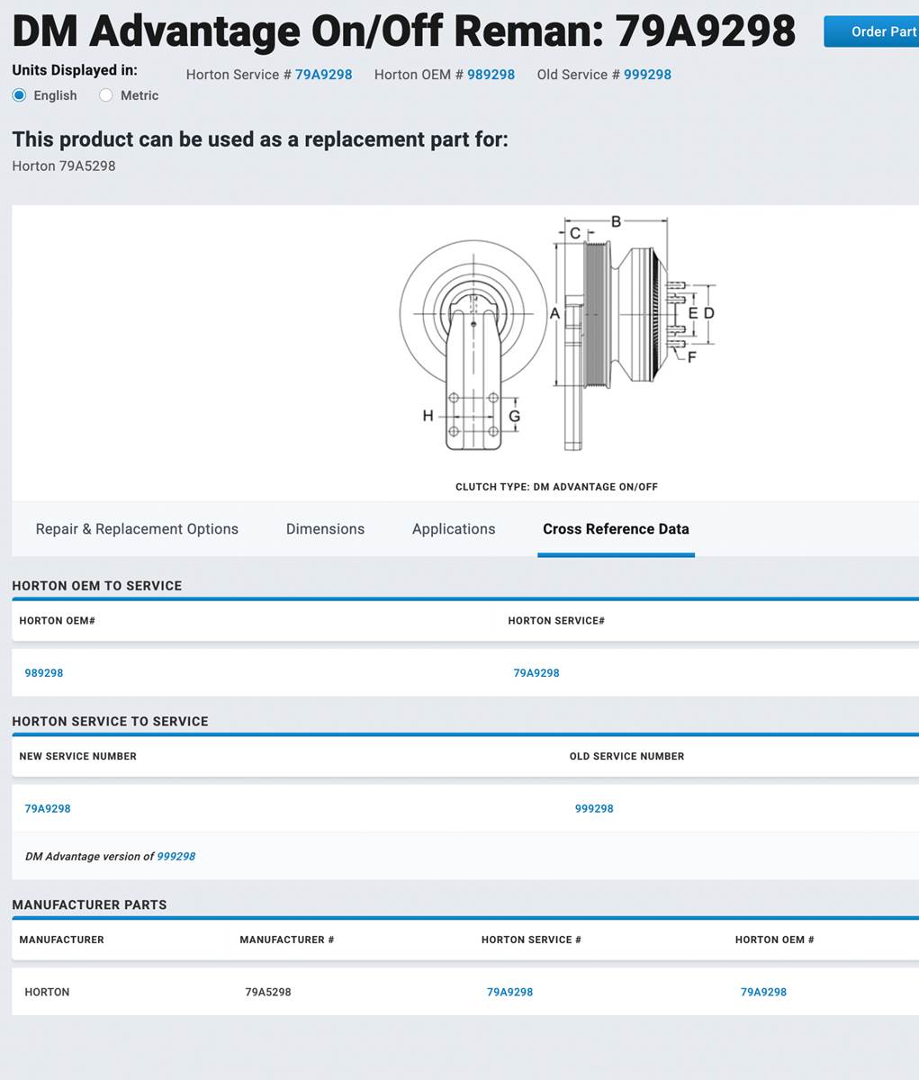Switch to the Dimensions tab
Screen dimensions: 919x1080
click(325, 529)
